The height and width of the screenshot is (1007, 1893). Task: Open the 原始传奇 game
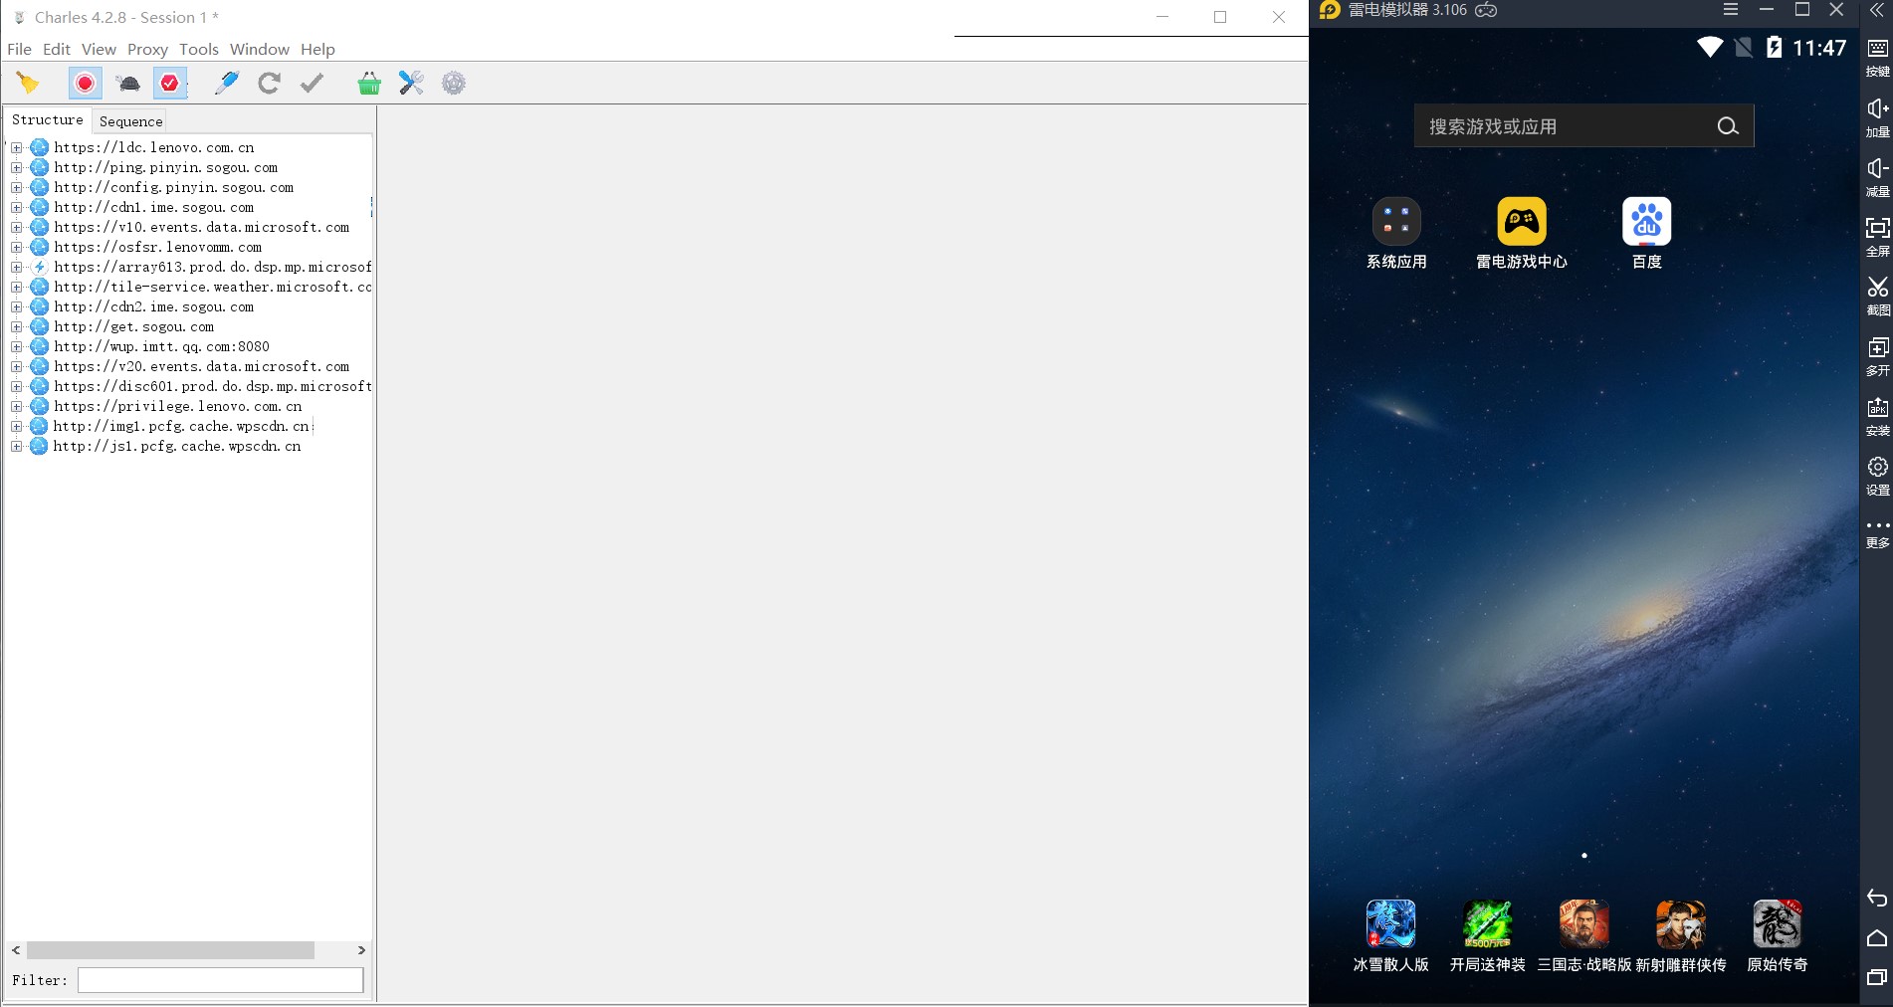(1777, 936)
